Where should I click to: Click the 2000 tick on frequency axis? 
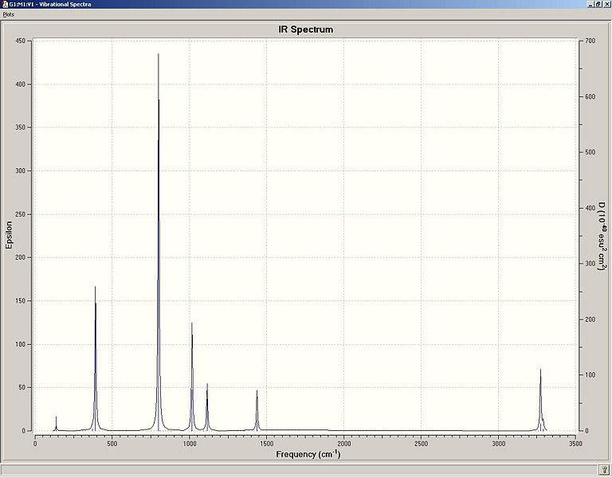coord(343,444)
